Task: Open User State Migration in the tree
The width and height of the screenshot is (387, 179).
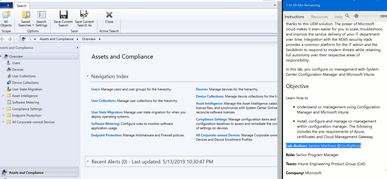Action: [x=27, y=89]
